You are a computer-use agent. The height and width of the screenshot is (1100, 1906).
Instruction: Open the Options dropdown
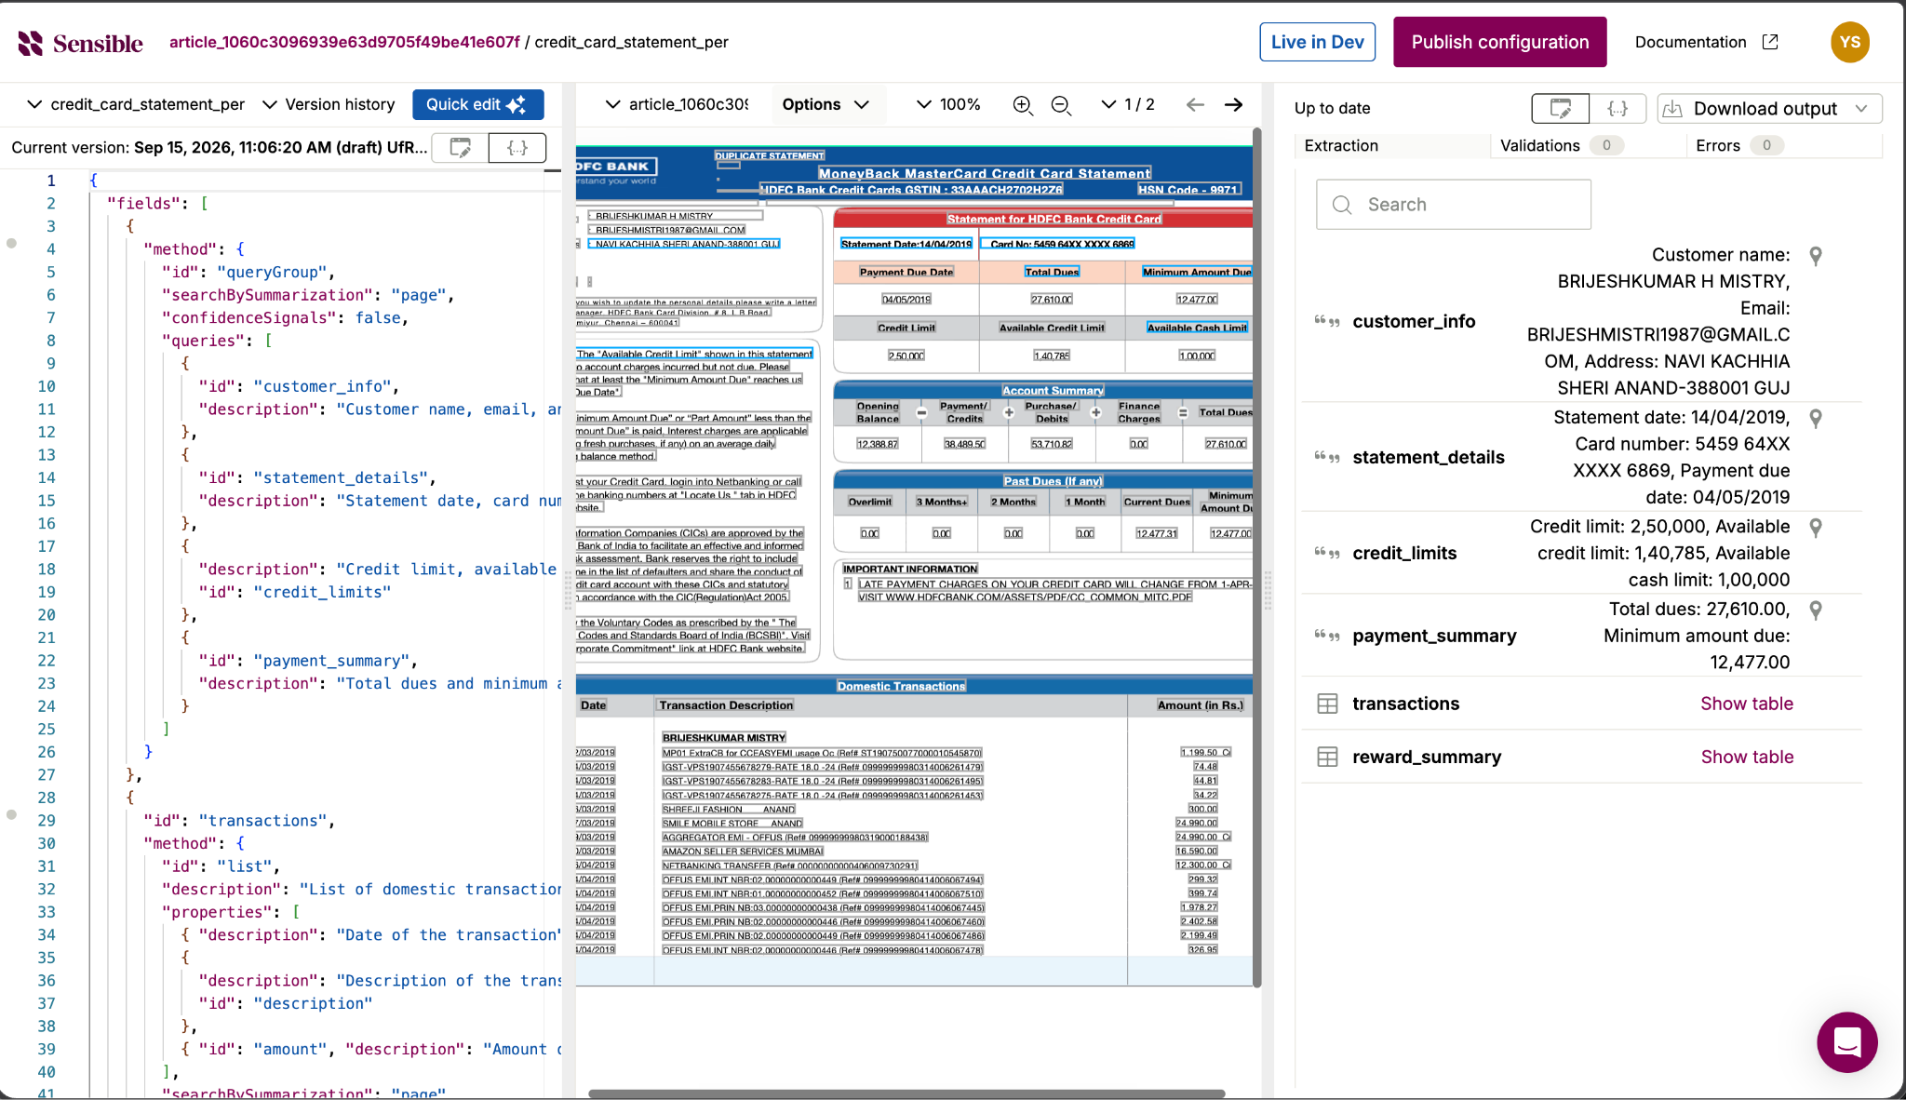tap(826, 104)
